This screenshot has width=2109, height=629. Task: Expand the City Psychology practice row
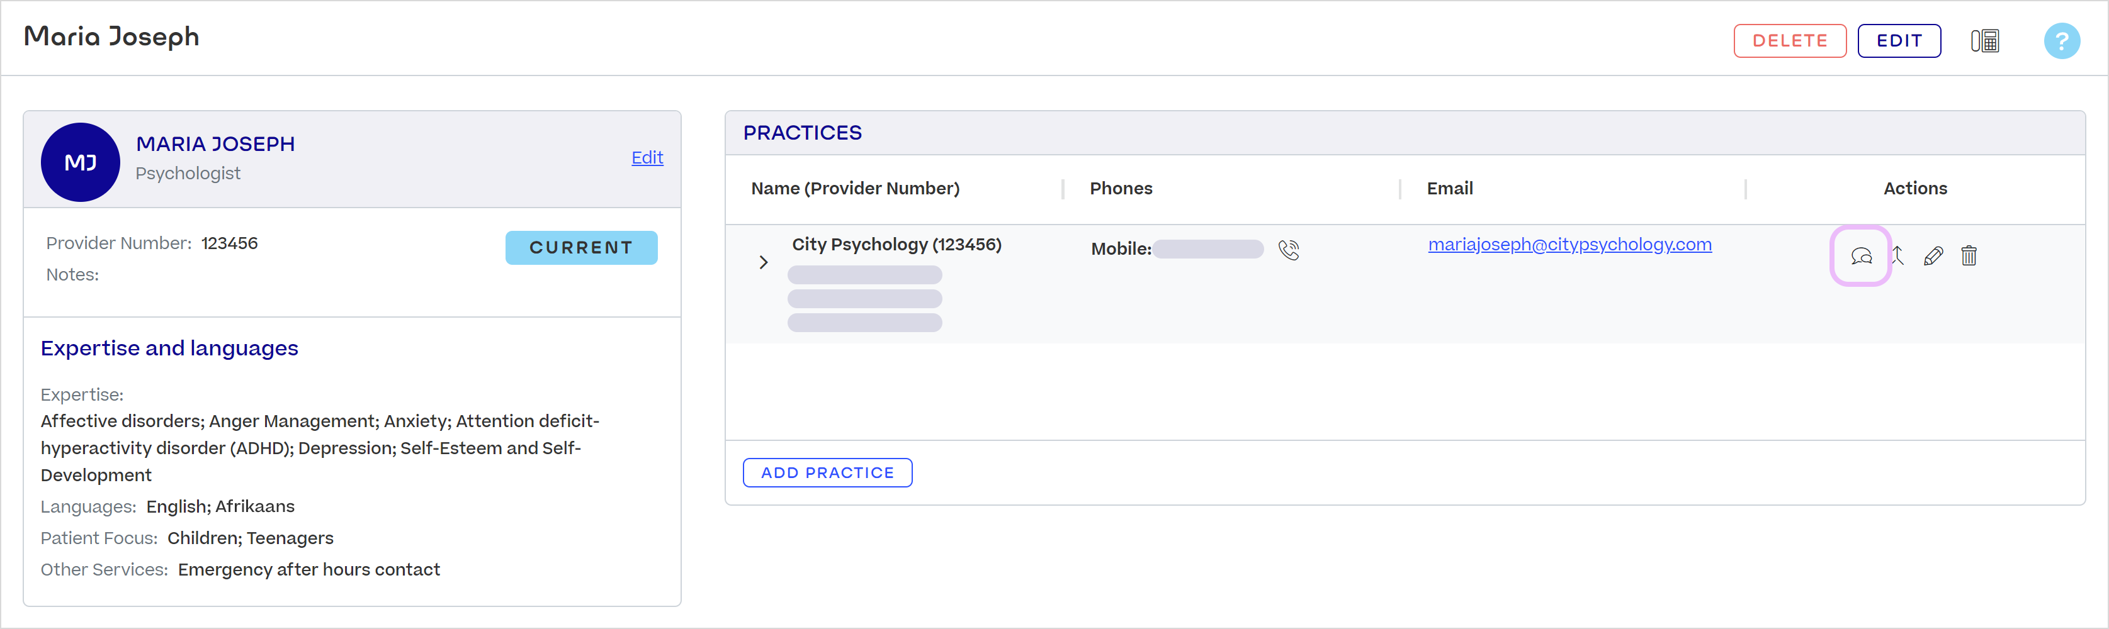point(763,262)
